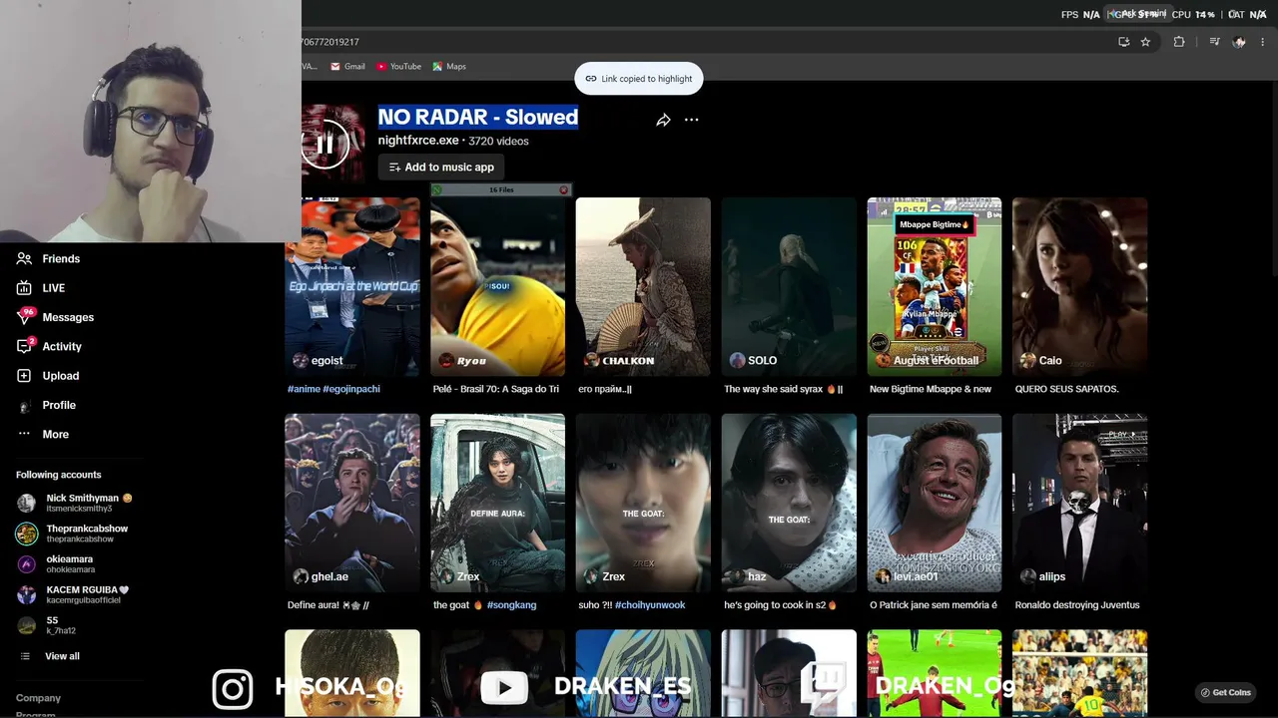Open the alips Ronaldo video thumbnail
Image resolution: width=1278 pixels, height=718 pixels.
tap(1080, 504)
